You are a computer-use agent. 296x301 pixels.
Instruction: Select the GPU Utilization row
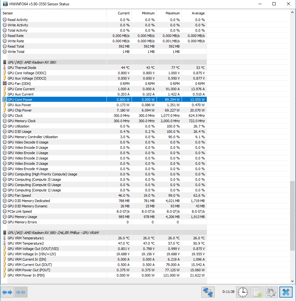click(104, 126)
